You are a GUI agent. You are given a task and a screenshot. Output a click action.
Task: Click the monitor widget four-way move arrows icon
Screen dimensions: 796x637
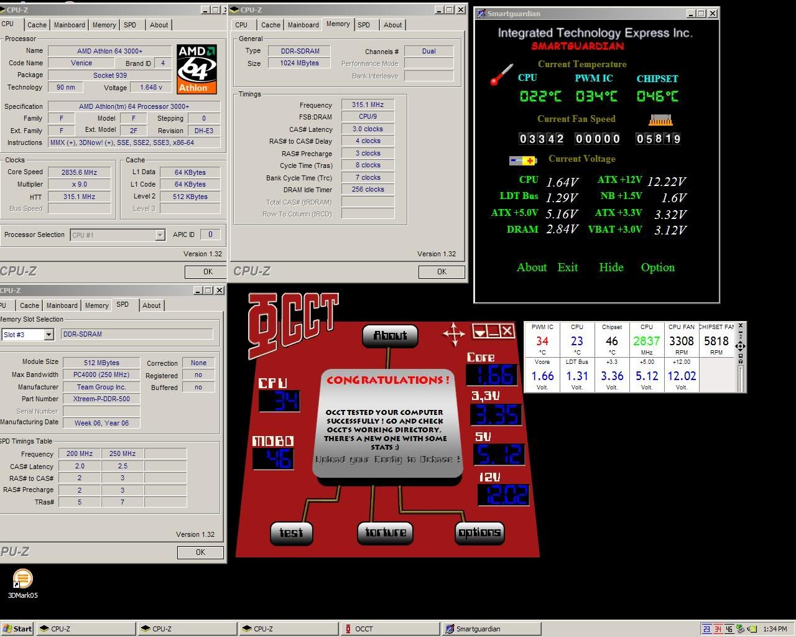(740, 346)
